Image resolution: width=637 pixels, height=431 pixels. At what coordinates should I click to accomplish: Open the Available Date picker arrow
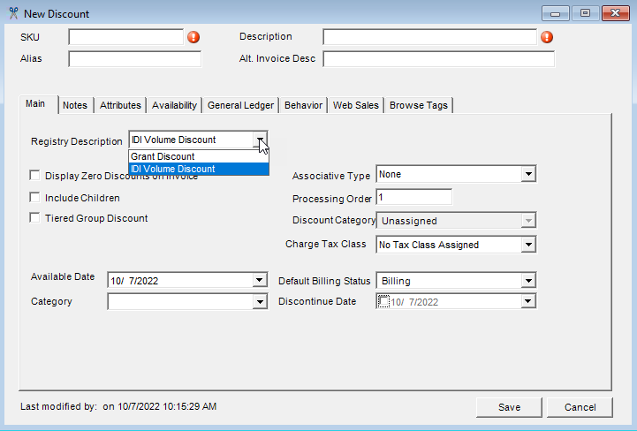click(259, 281)
